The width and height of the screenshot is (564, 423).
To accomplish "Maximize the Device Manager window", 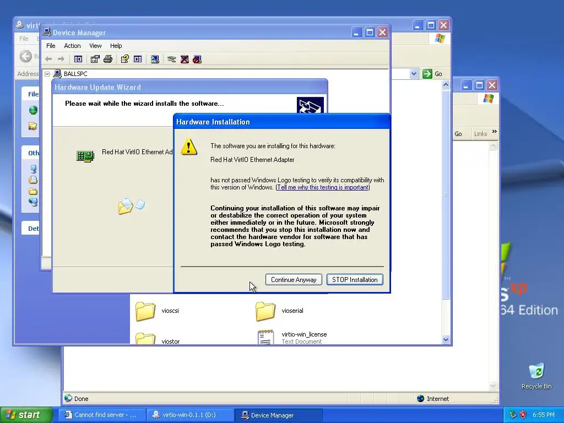I will coord(370,32).
